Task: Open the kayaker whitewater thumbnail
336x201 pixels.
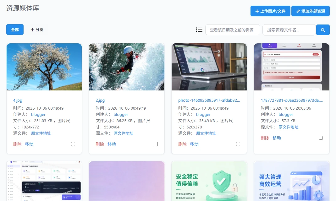Action: 127,67
